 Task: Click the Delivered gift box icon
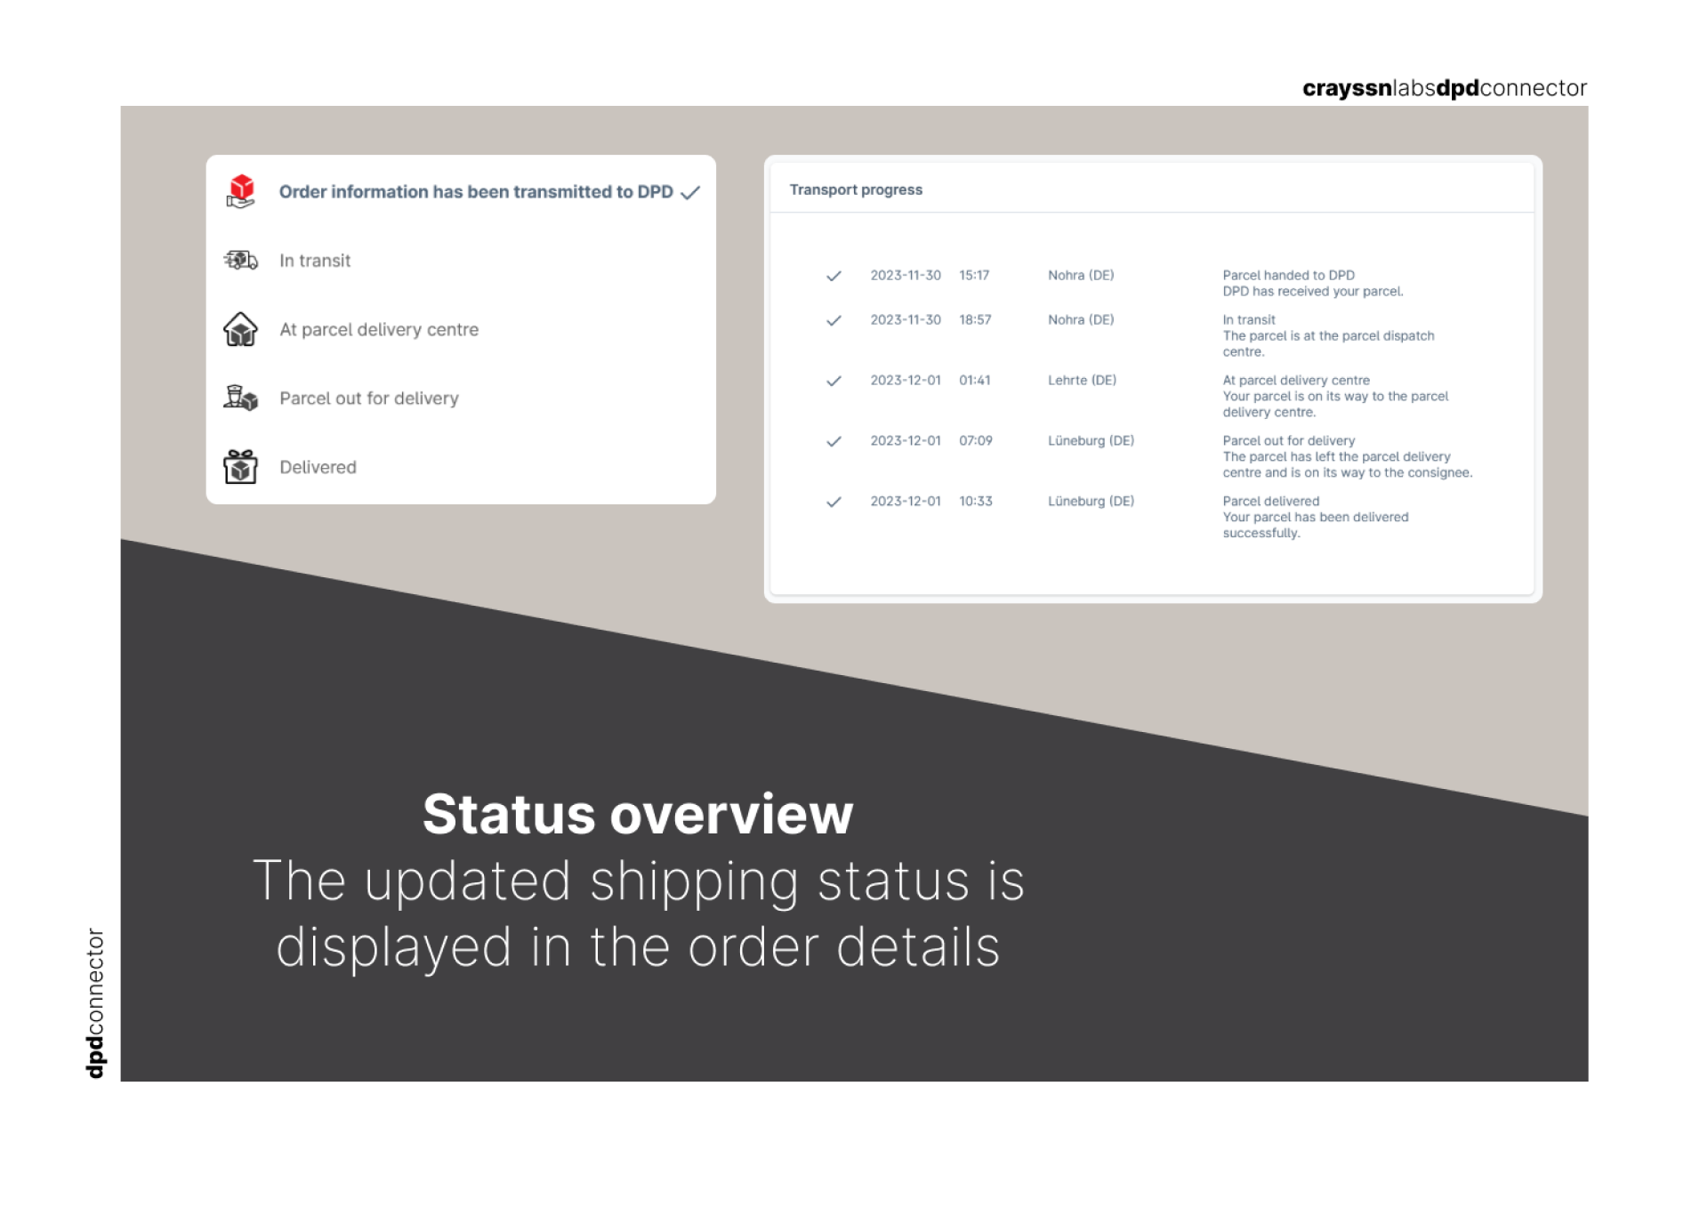[x=240, y=466]
